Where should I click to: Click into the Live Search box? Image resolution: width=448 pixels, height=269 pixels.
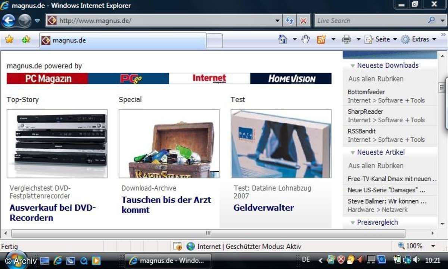370,21
